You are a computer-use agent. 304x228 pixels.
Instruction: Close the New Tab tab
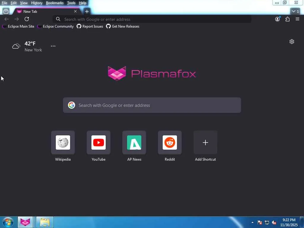coord(75,12)
